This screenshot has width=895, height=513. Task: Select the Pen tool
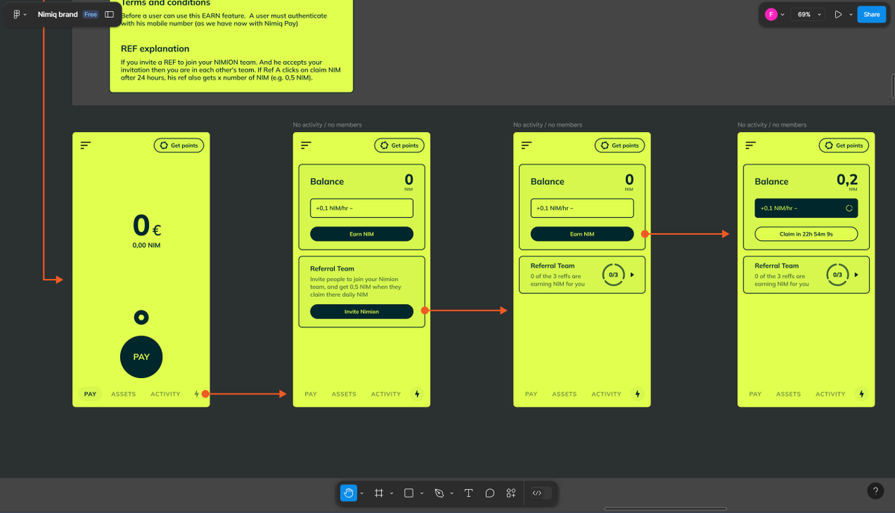click(x=439, y=493)
